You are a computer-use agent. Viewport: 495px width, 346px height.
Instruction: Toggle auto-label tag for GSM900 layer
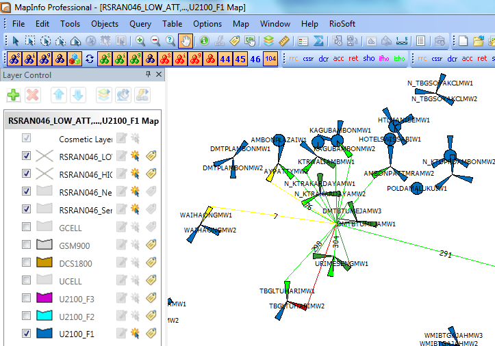(151, 244)
